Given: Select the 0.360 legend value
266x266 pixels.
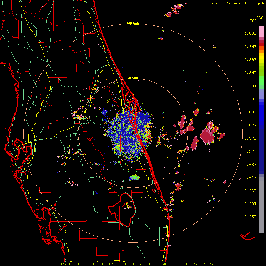Looking at the screenshot, I should tap(250, 191).
